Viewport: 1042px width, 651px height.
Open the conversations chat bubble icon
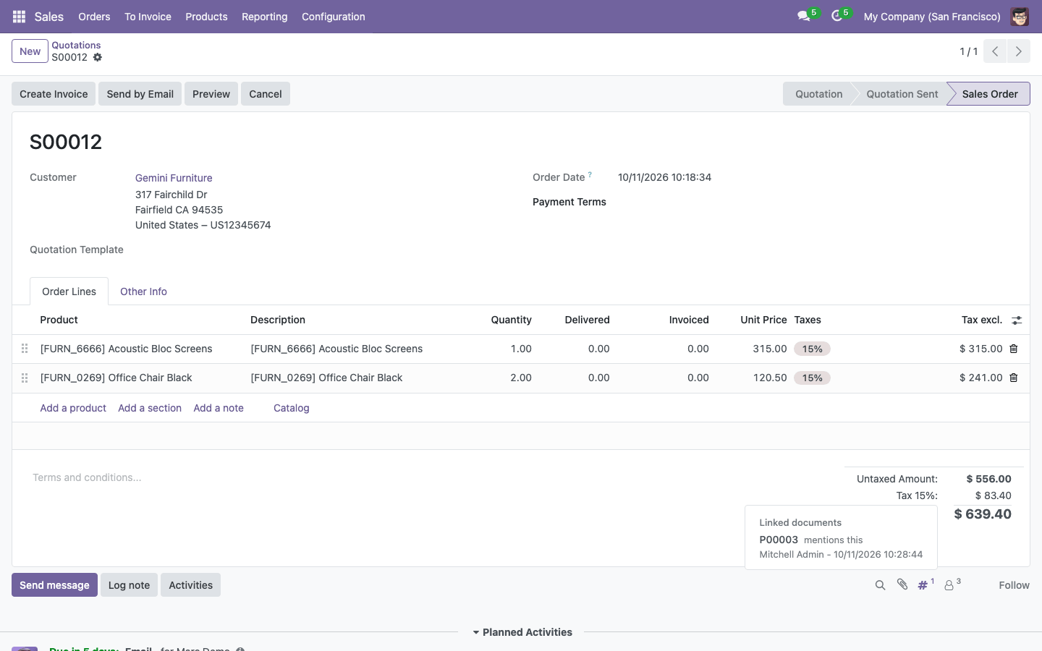pyautogui.click(x=803, y=17)
